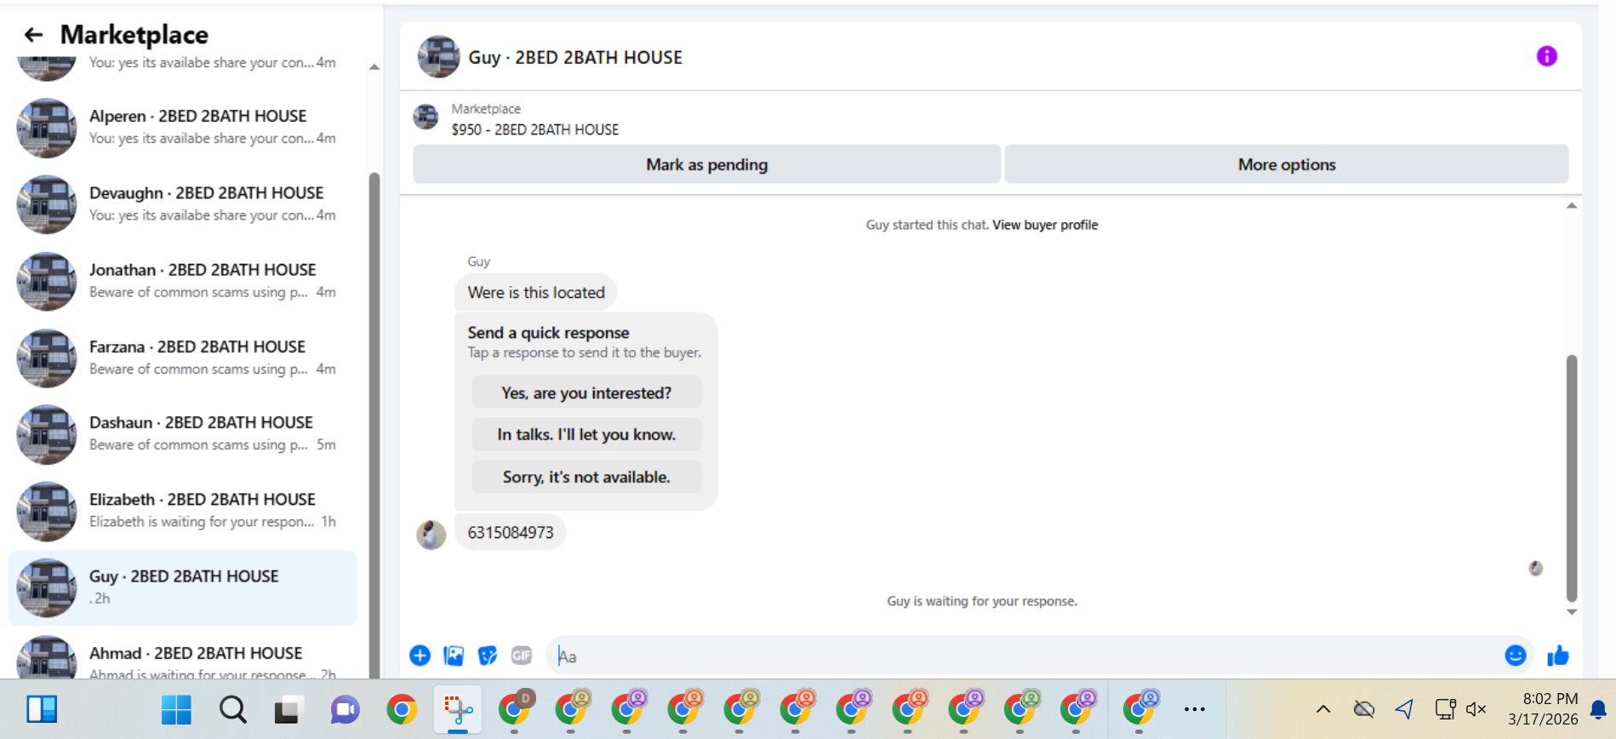Viewport: 1616px width, 739px height.
Task: Open Windows notification bell
Action: pyautogui.click(x=1599, y=709)
